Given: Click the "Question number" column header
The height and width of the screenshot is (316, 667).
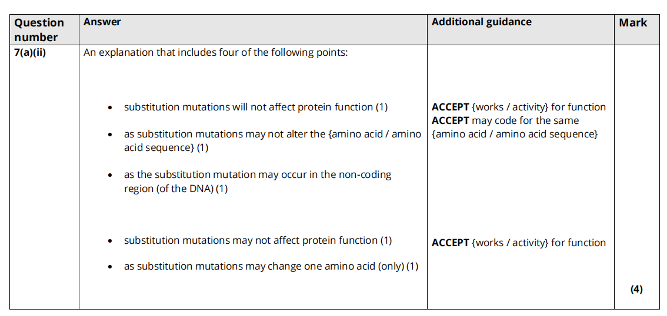Looking at the screenshot, I should [39, 29].
